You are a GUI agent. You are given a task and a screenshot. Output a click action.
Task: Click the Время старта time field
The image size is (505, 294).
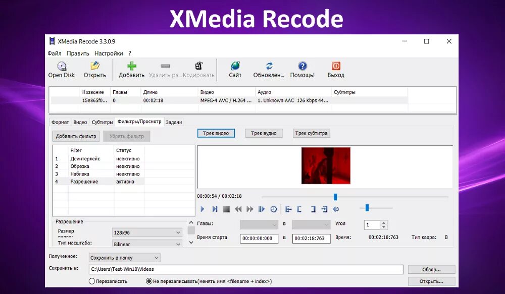(x=259, y=239)
